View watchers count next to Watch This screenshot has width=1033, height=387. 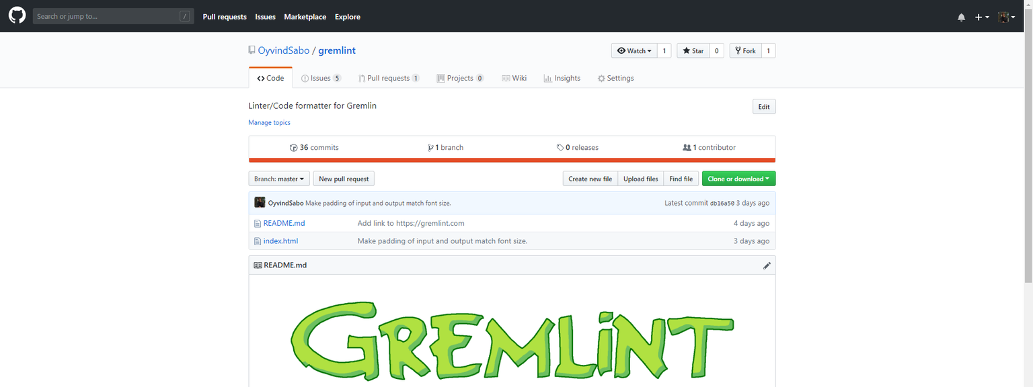click(x=664, y=50)
